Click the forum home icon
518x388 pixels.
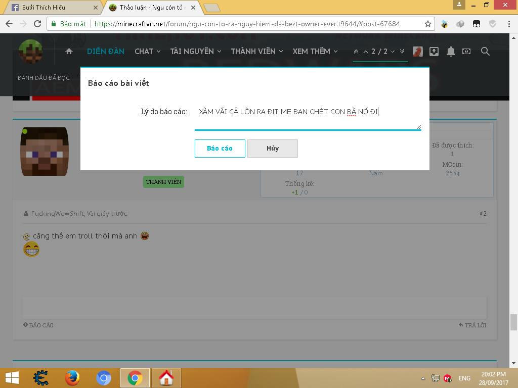pyautogui.click(x=69, y=51)
